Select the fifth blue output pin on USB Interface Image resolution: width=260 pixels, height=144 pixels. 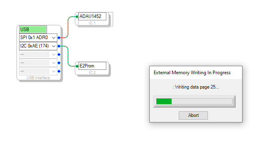(59, 71)
